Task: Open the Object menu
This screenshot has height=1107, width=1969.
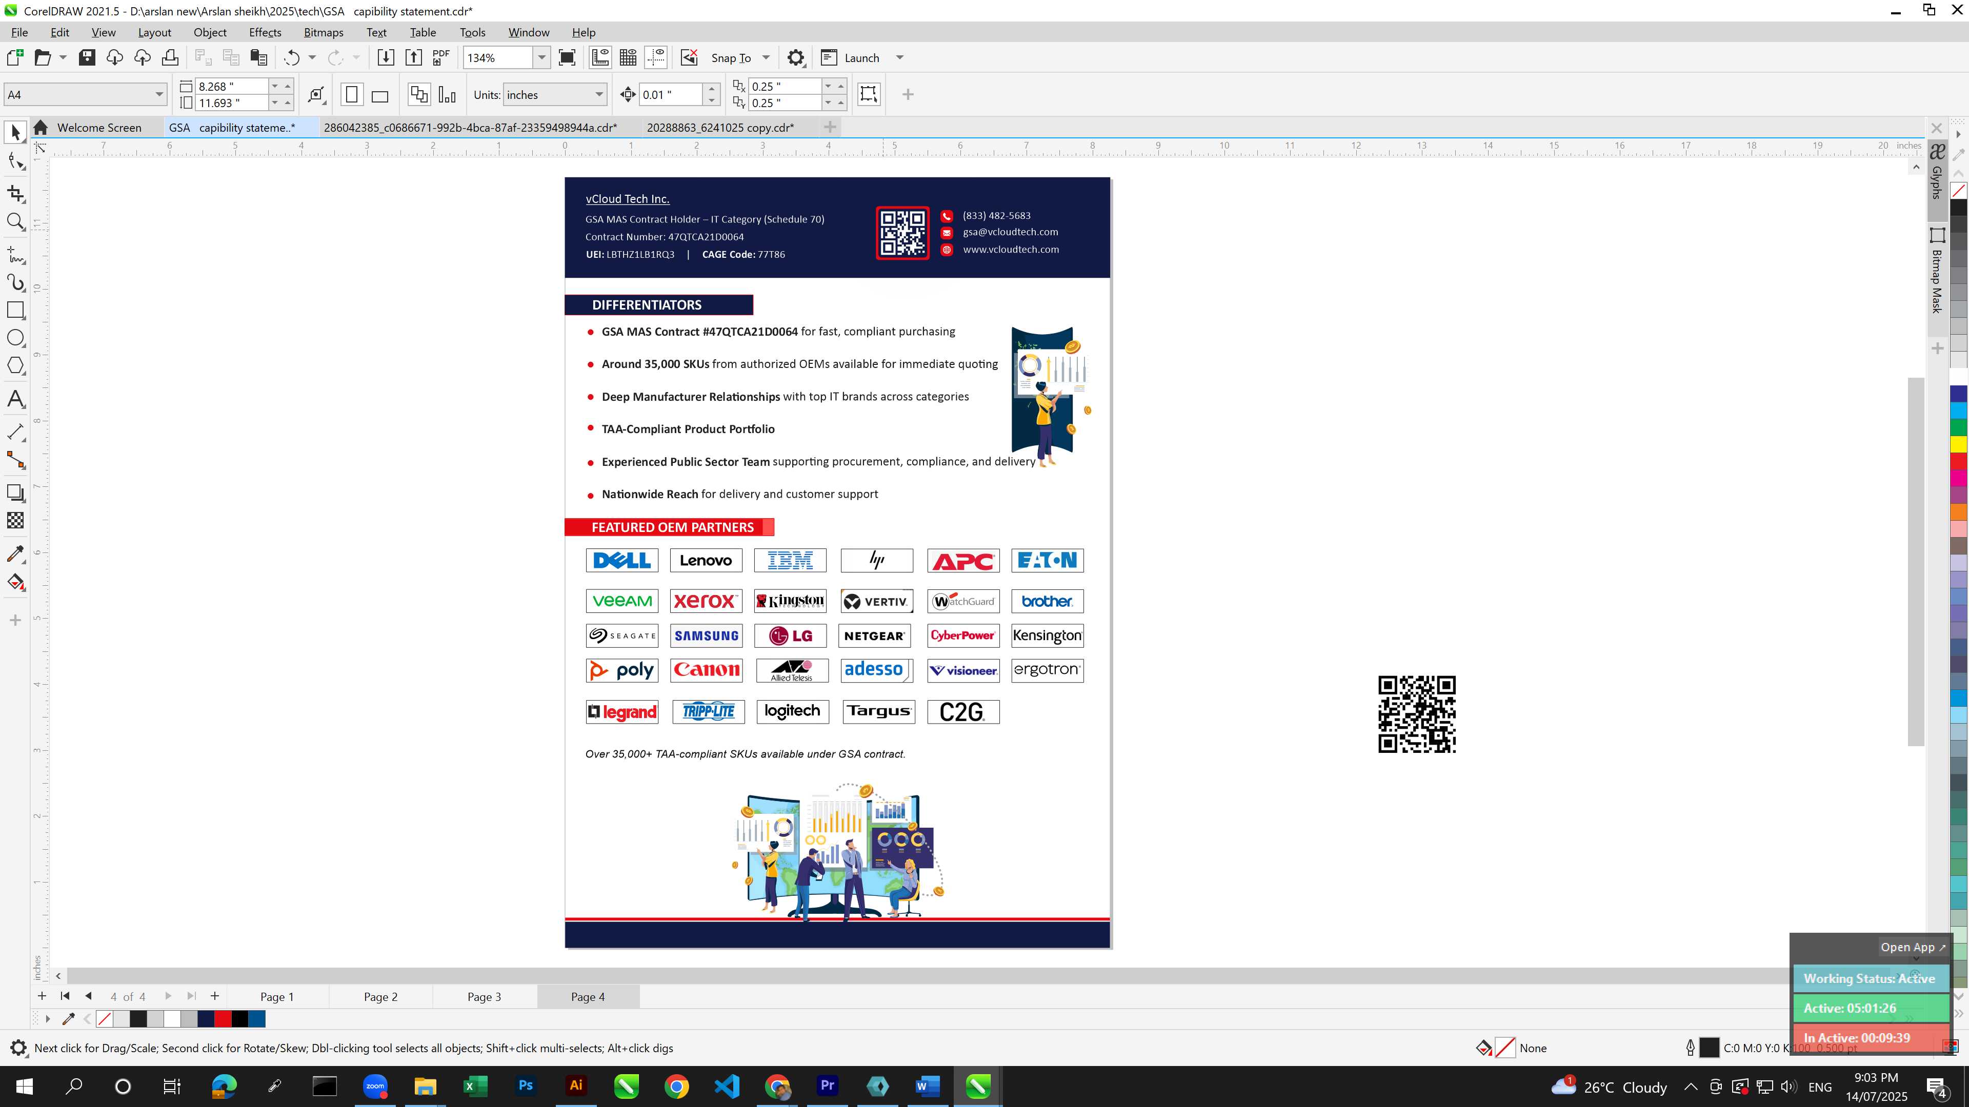Action: pyautogui.click(x=209, y=32)
